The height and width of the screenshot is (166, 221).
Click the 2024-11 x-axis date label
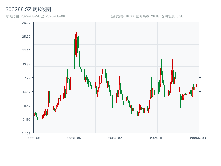(x=156, y=138)
